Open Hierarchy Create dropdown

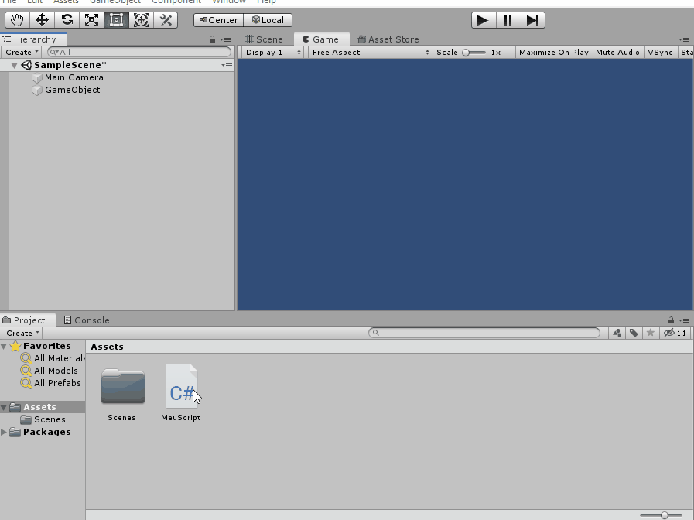point(22,52)
